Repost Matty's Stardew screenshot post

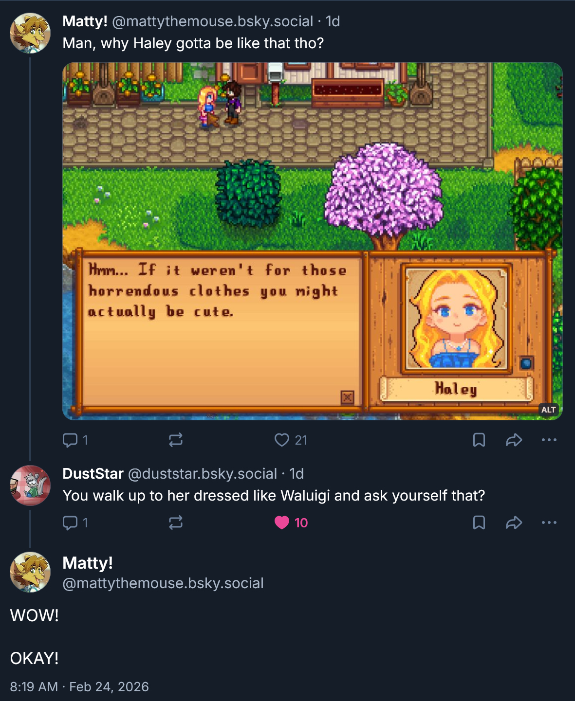coord(176,440)
